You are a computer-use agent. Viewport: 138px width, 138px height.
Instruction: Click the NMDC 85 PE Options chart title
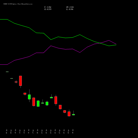(x=18, y=4)
